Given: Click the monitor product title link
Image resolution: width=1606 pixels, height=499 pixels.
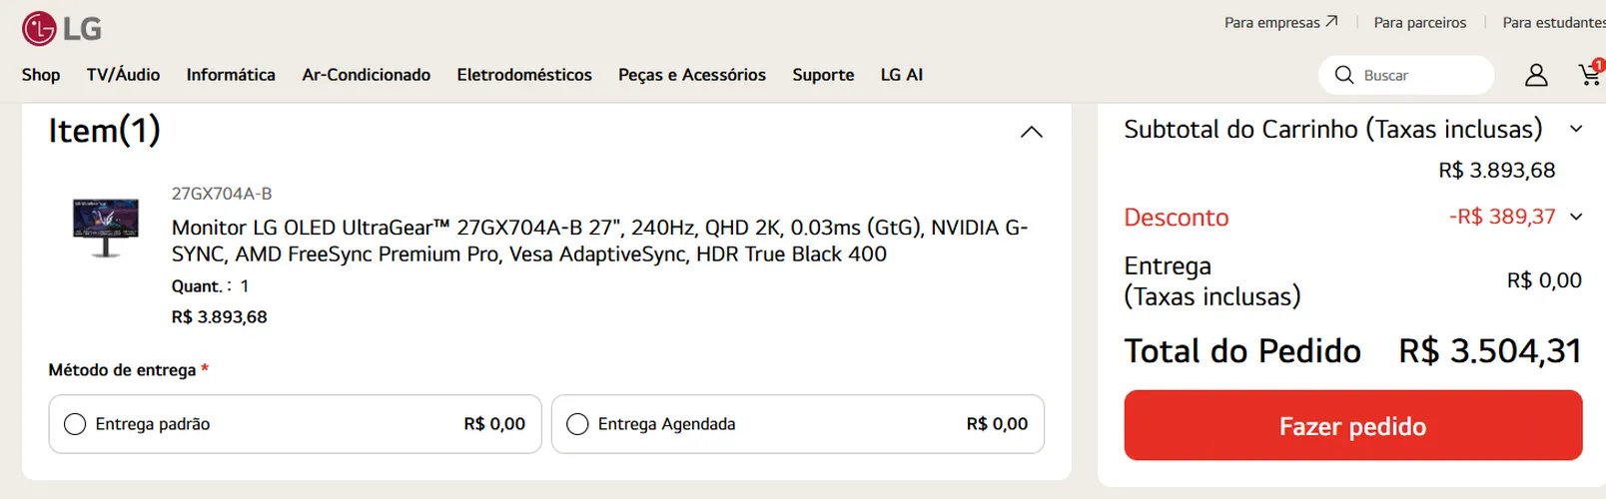Looking at the screenshot, I should (599, 241).
